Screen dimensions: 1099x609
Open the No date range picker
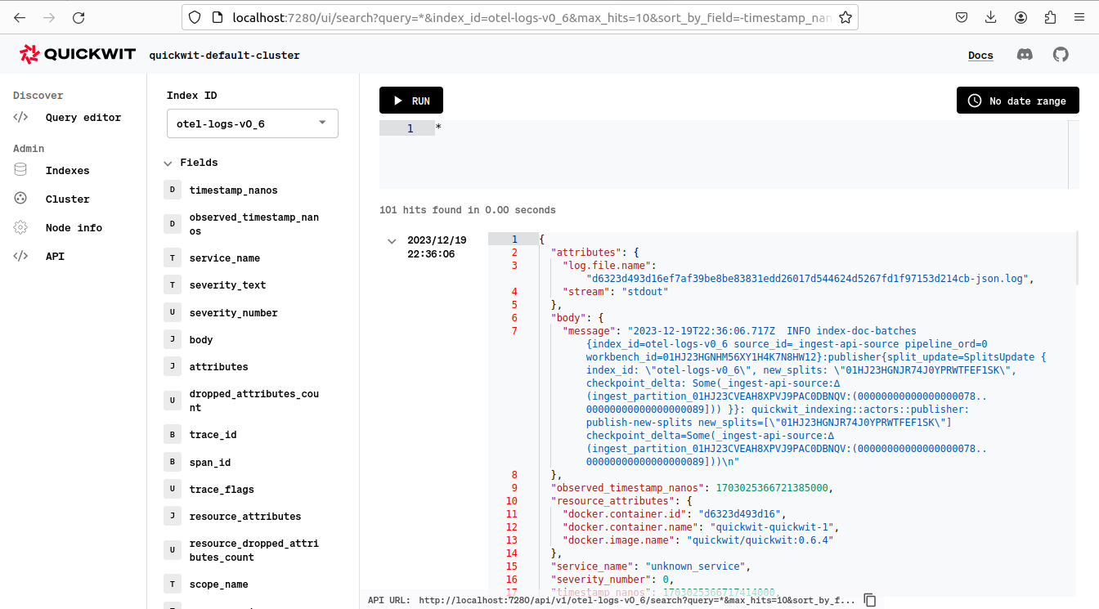tap(1017, 100)
